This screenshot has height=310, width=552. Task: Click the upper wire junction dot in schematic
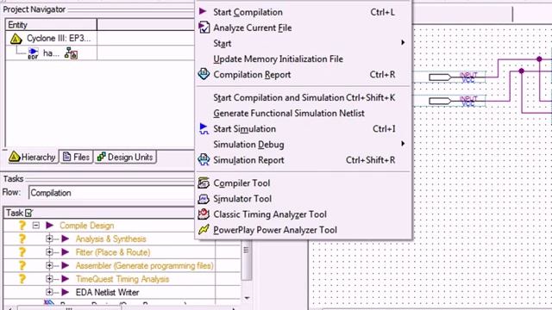pos(539,59)
